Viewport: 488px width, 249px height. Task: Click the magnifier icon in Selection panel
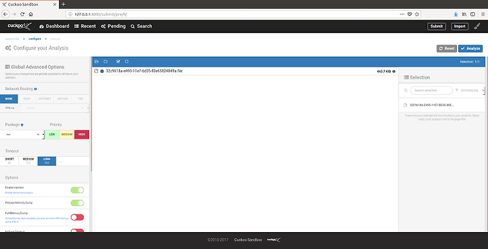[405, 91]
